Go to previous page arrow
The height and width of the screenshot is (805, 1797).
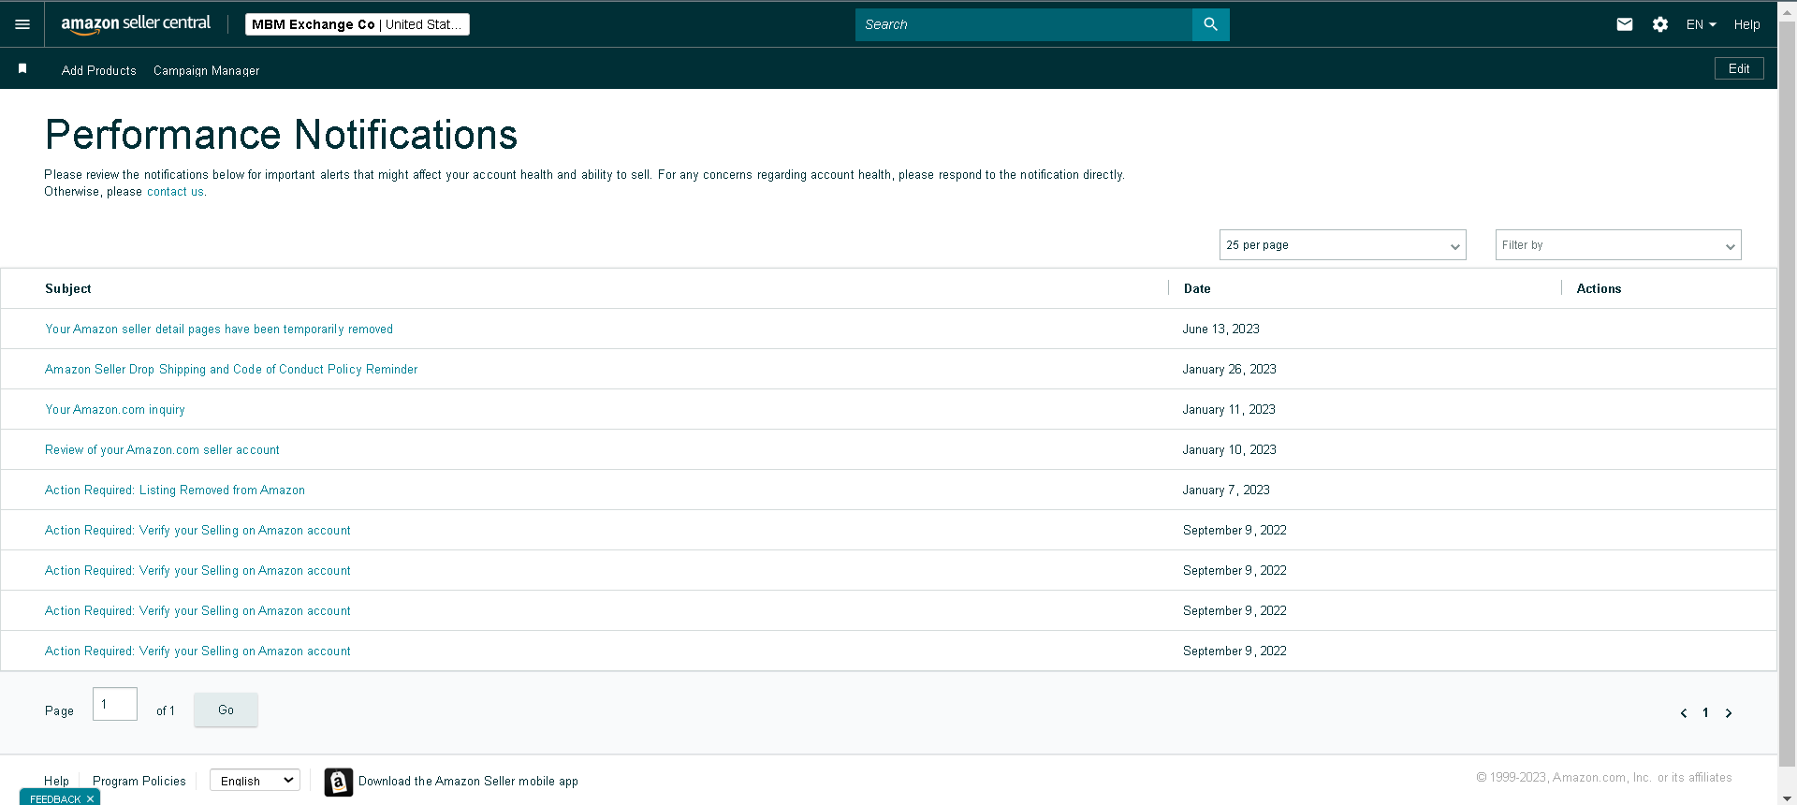1684,713
